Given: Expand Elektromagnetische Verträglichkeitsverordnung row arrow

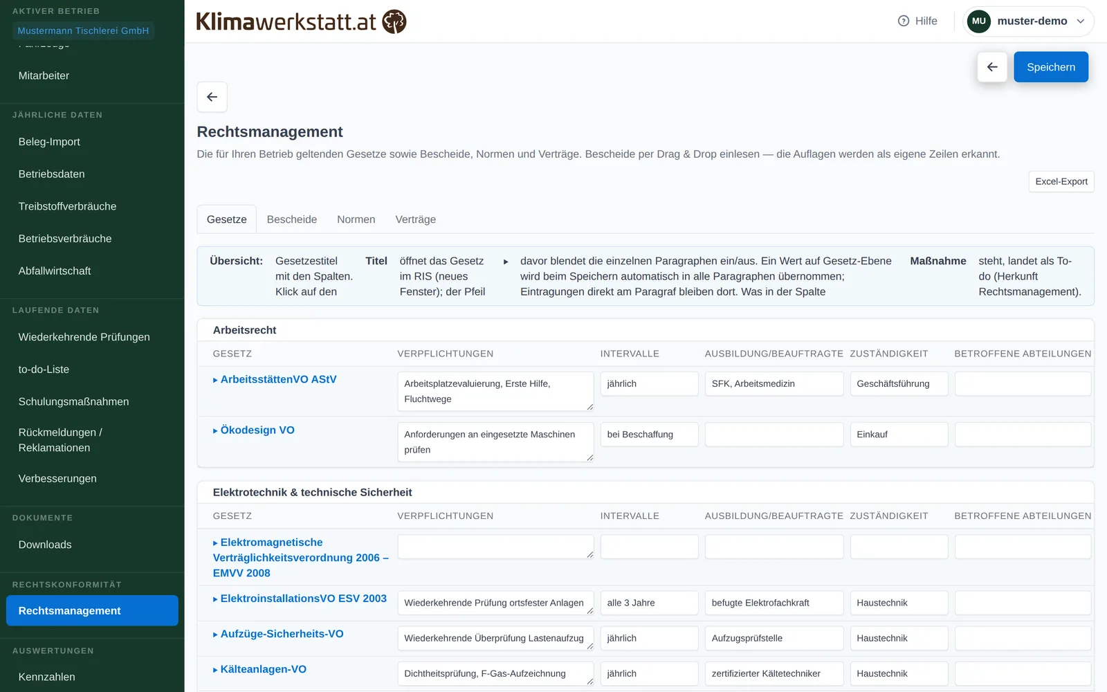Looking at the screenshot, I should pos(215,543).
